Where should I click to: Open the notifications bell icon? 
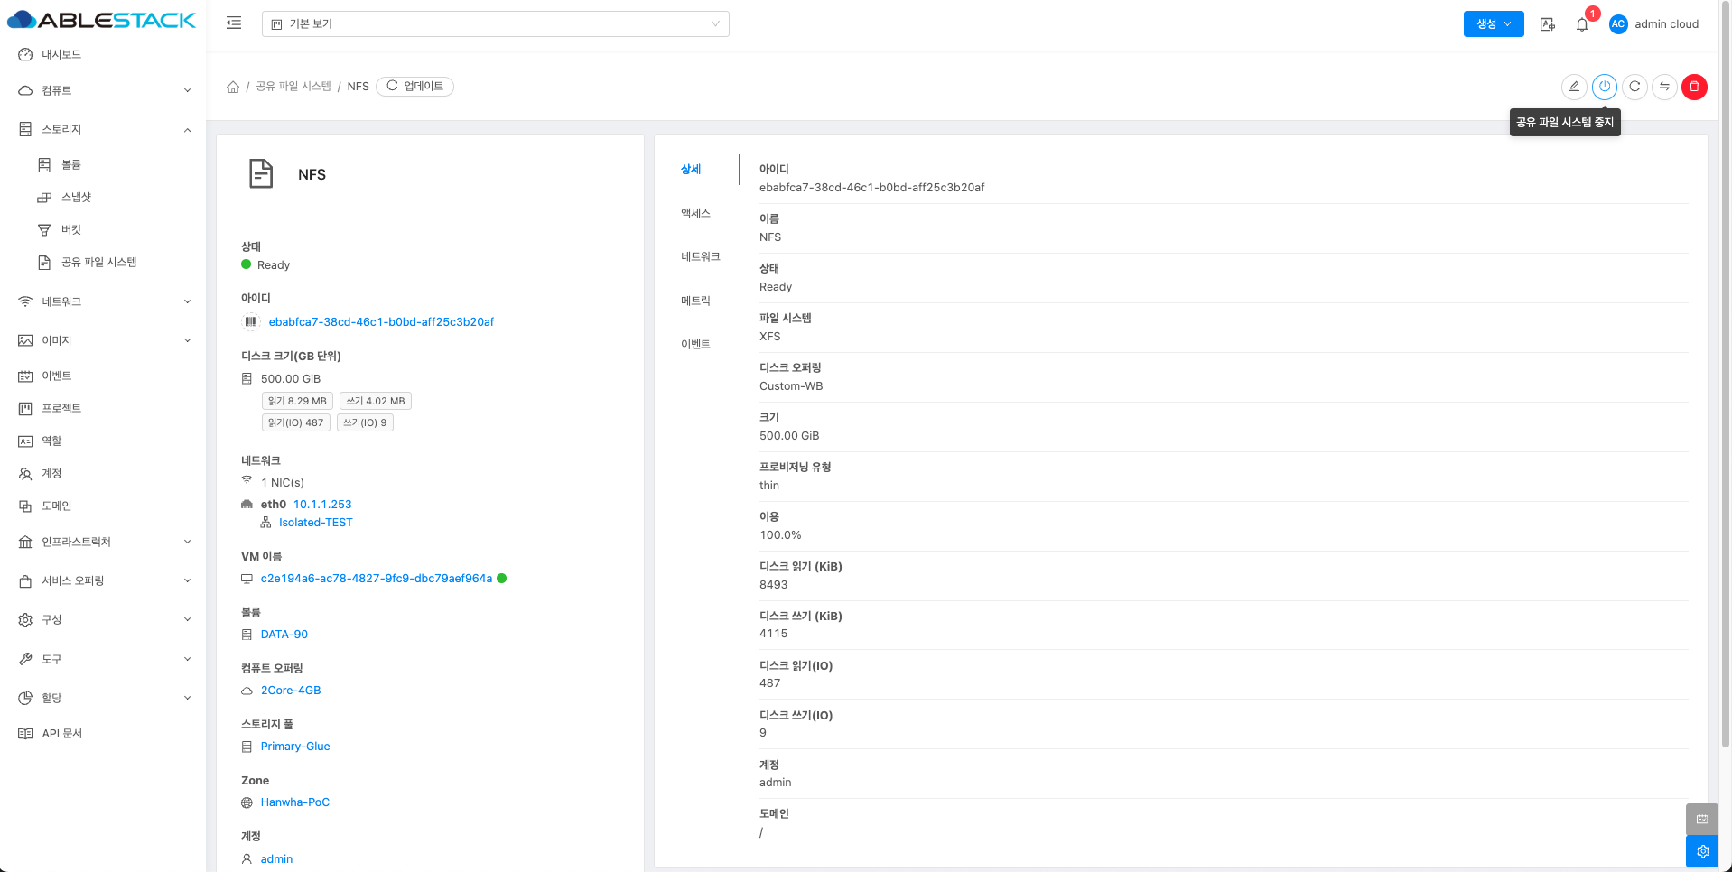pos(1582,24)
